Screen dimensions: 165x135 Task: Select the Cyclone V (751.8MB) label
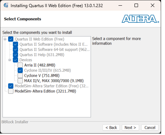click(42, 76)
